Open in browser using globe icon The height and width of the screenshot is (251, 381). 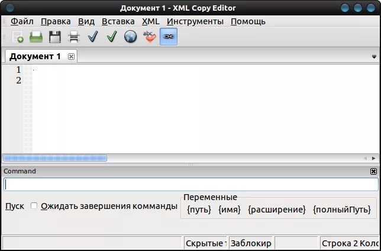pyautogui.click(x=131, y=37)
